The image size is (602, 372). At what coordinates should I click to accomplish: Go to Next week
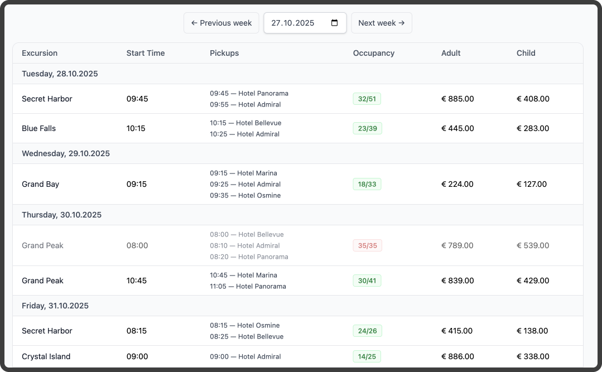pos(381,23)
